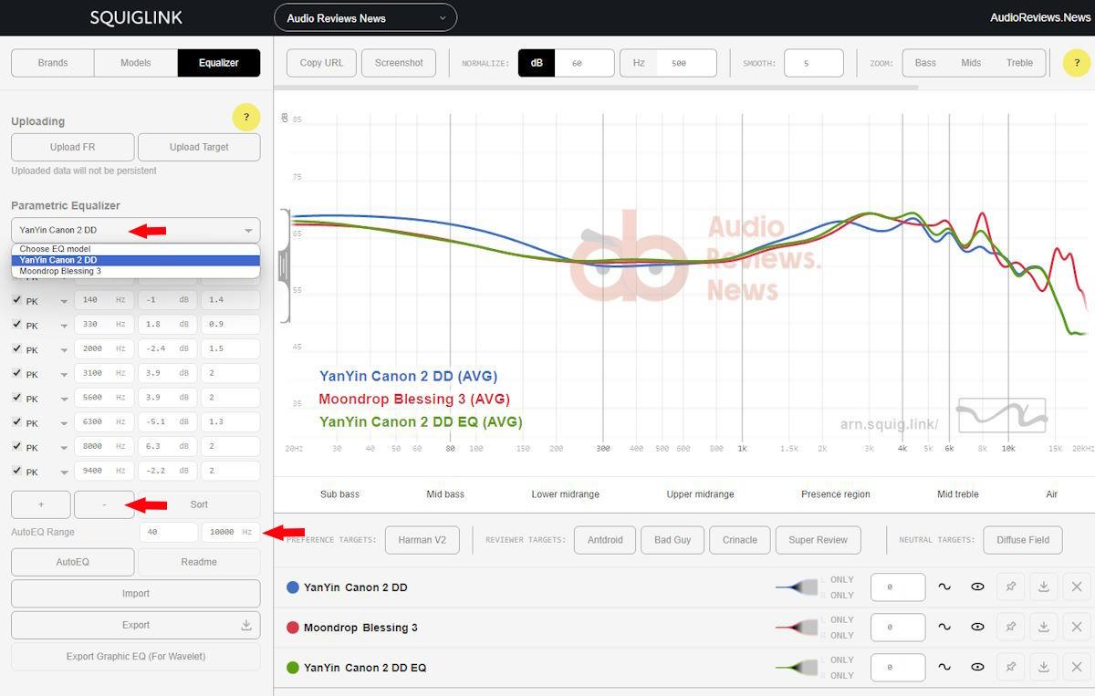Image resolution: width=1095 pixels, height=696 pixels.
Task: Hide the YanYin Canon 2 DD curve
Action: tap(977, 587)
